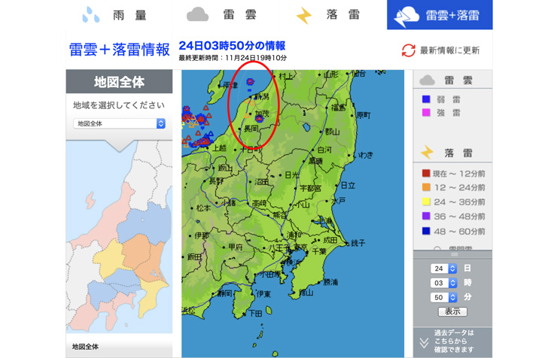557x358 pixels.
Task: Click the 最新情報に更新 link
Action: click(x=449, y=50)
